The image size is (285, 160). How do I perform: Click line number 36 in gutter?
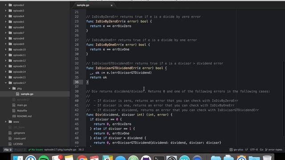(77, 82)
